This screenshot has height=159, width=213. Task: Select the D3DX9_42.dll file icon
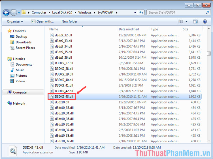pyautogui.click(x=52, y=91)
